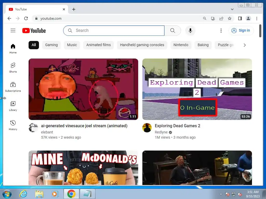Select the Nintendo filter chip
The width and height of the screenshot is (266, 199).
pyautogui.click(x=181, y=45)
